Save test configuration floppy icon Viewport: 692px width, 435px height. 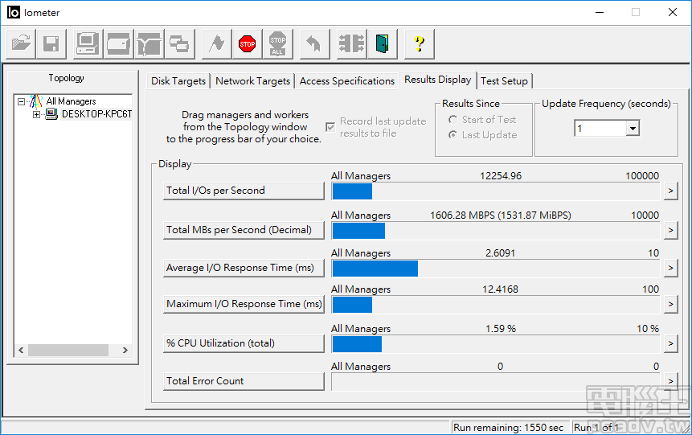pyautogui.click(x=51, y=43)
